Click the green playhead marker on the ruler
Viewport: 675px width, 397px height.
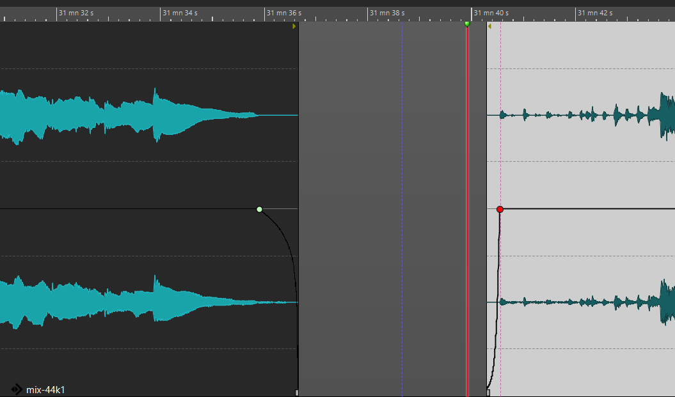(x=467, y=24)
